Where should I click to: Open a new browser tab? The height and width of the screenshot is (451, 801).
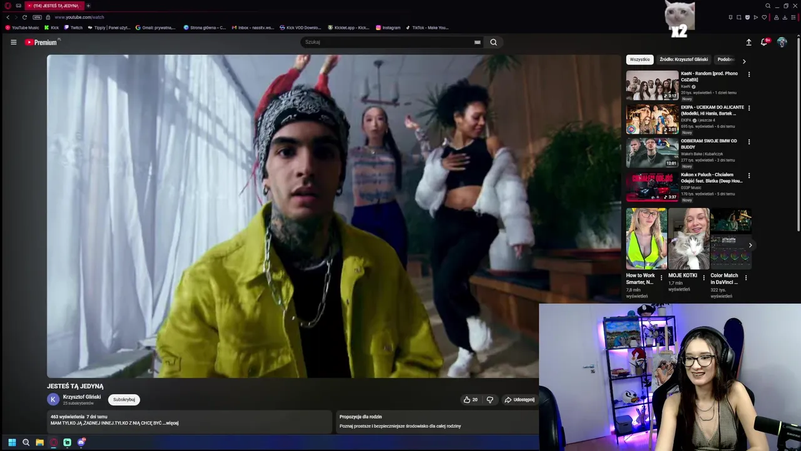pos(88,6)
